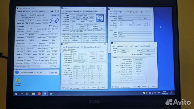Click the Close button in GPU-Z

54,67
